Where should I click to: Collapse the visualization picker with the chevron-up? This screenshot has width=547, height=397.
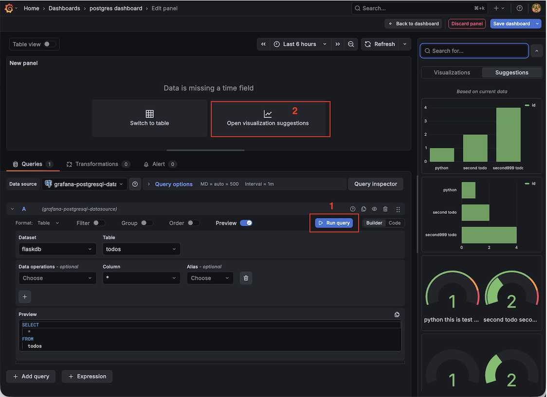(x=536, y=51)
